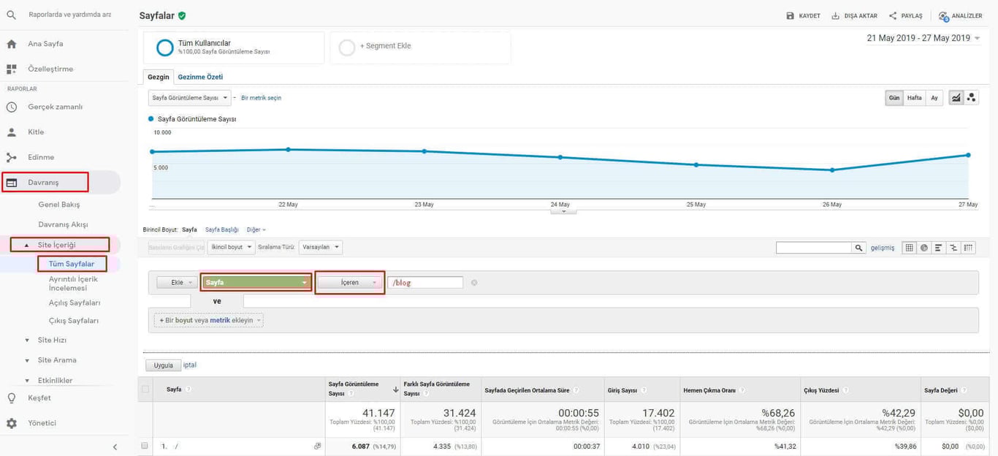Click the green verified shield beside Sayfalar
998x456 pixels.
click(x=182, y=15)
